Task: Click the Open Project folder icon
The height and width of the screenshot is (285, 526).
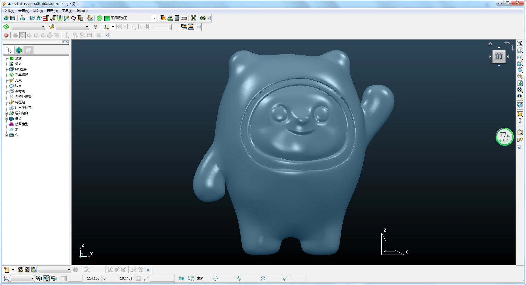Action: [x=6, y=18]
